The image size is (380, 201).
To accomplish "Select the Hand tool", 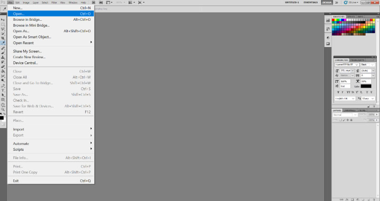I will coord(3,105).
